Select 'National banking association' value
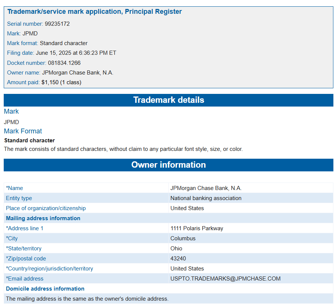The width and height of the screenshot is (336, 304). coord(206,198)
